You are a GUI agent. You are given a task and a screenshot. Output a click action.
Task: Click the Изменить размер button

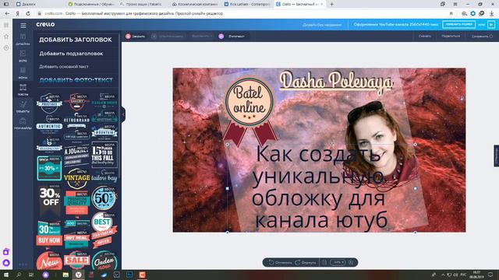tap(458, 24)
